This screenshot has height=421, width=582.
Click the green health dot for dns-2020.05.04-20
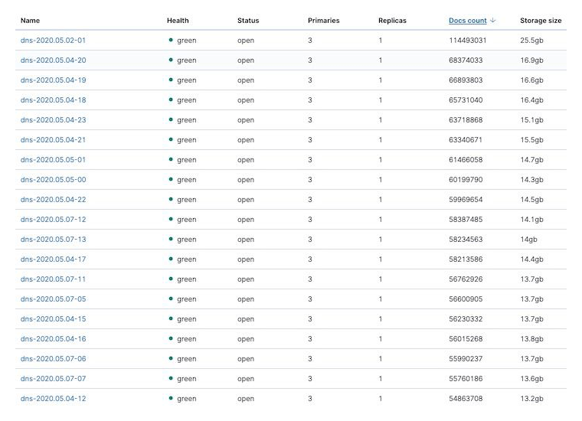pyautogui.click(x=171, y=60)
